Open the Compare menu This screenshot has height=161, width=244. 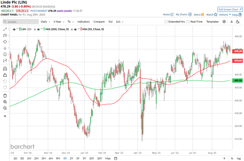99,22
